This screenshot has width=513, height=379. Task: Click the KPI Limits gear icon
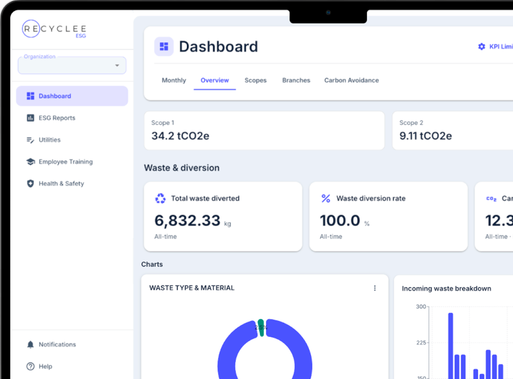(x=481, y=46)
